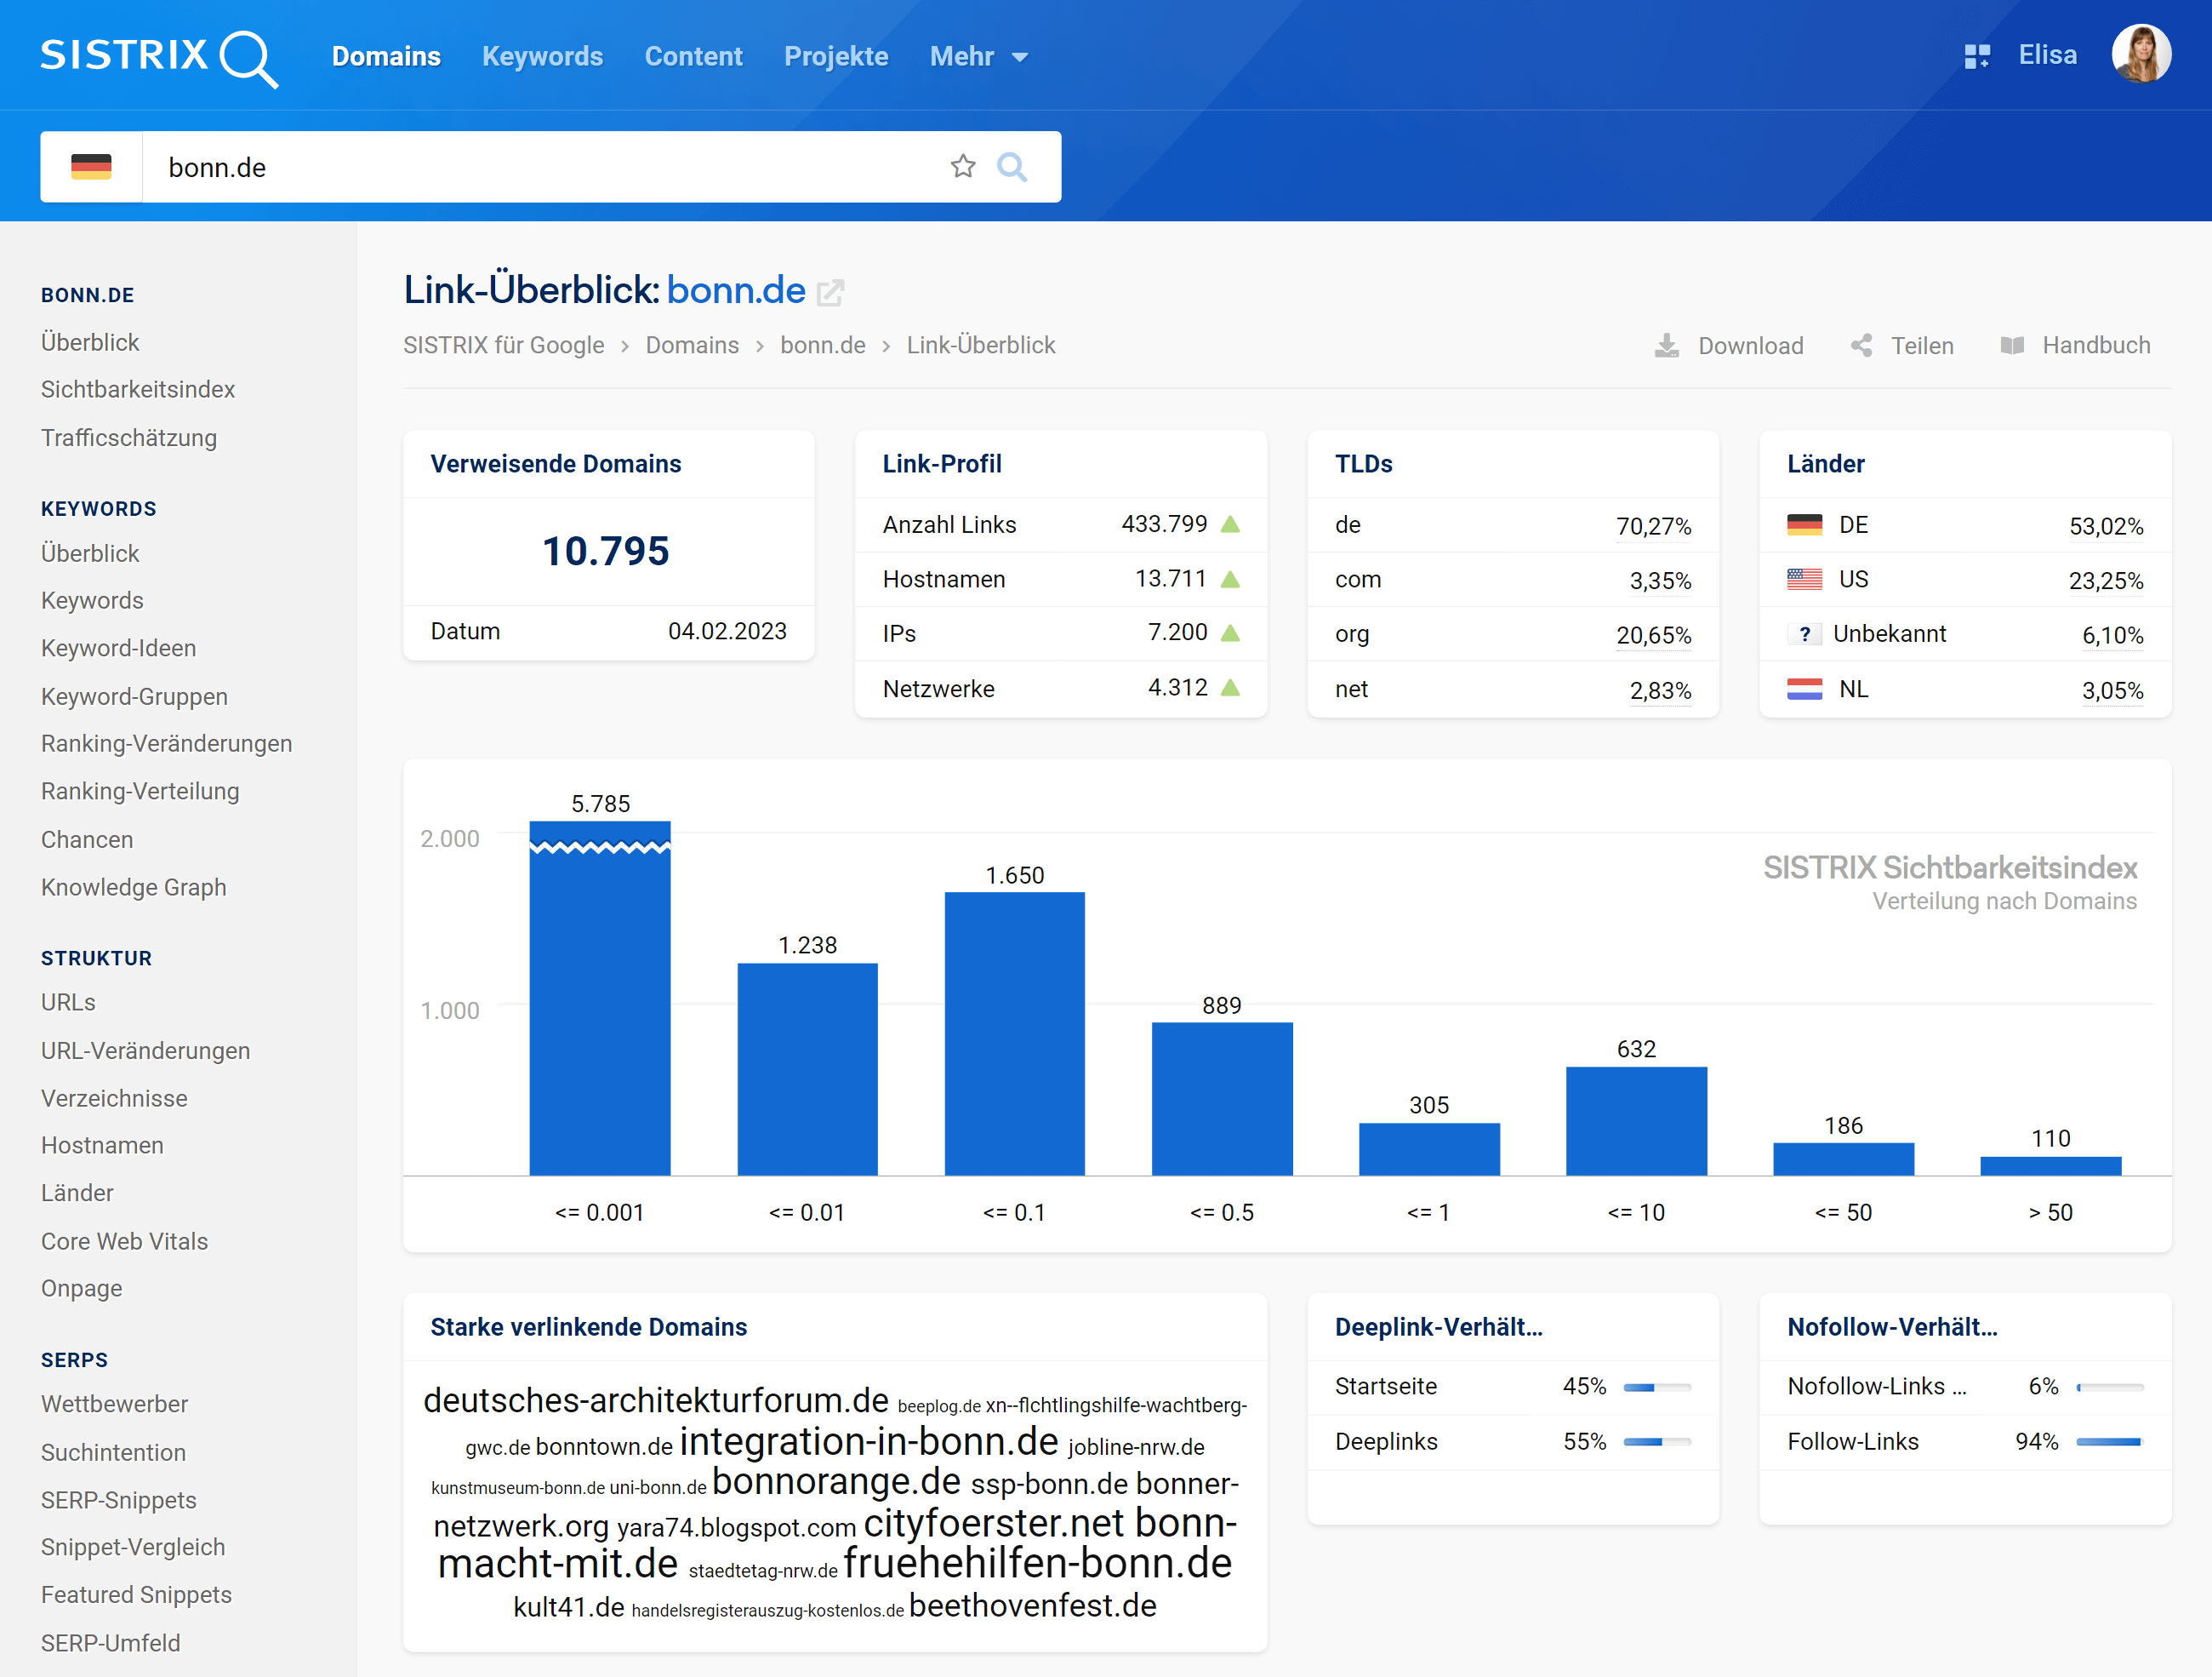Click the bonn.de search input field
2212x1677 pixels.
click(x=540, y=166)
